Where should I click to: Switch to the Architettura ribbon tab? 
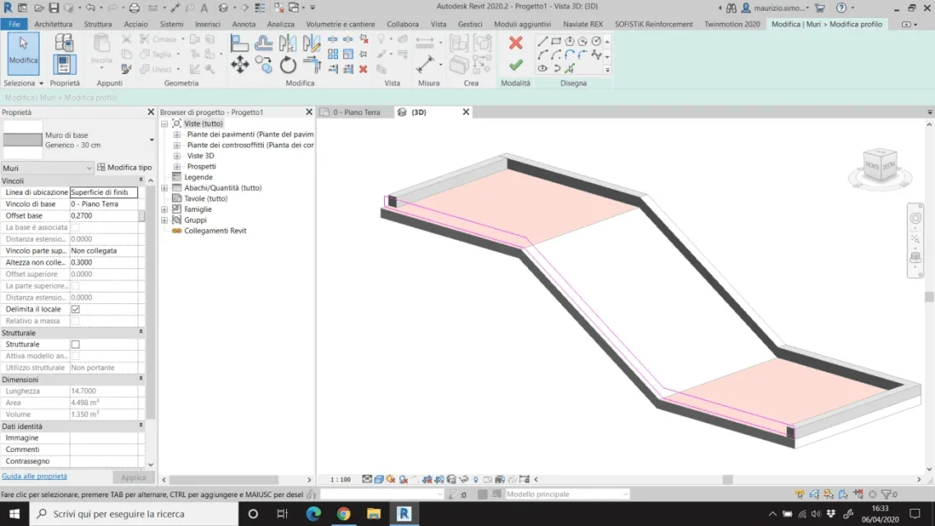pos(53,24)
